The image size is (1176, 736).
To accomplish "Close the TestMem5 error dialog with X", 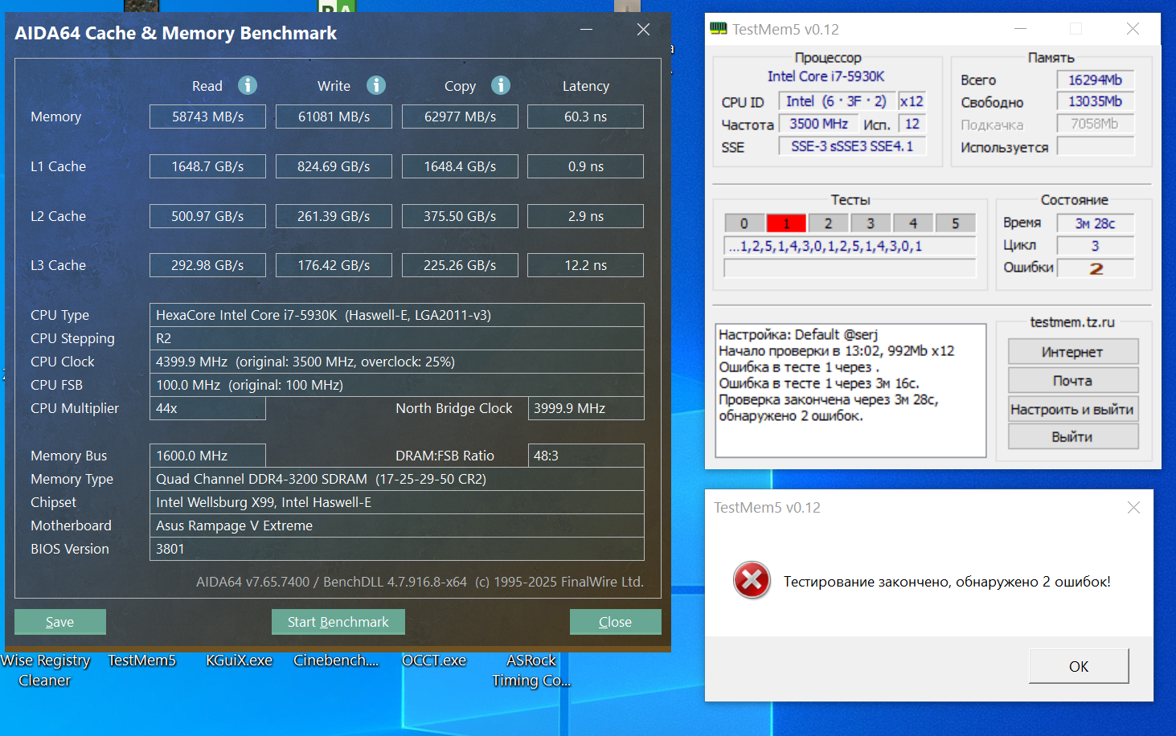I will (x=1133, y=508).
